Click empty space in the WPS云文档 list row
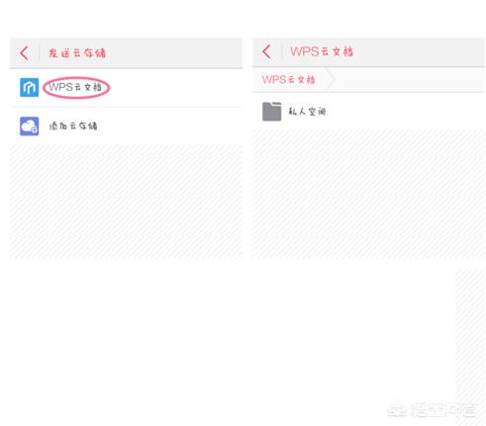The image size is (486, 426). [175, 87]
